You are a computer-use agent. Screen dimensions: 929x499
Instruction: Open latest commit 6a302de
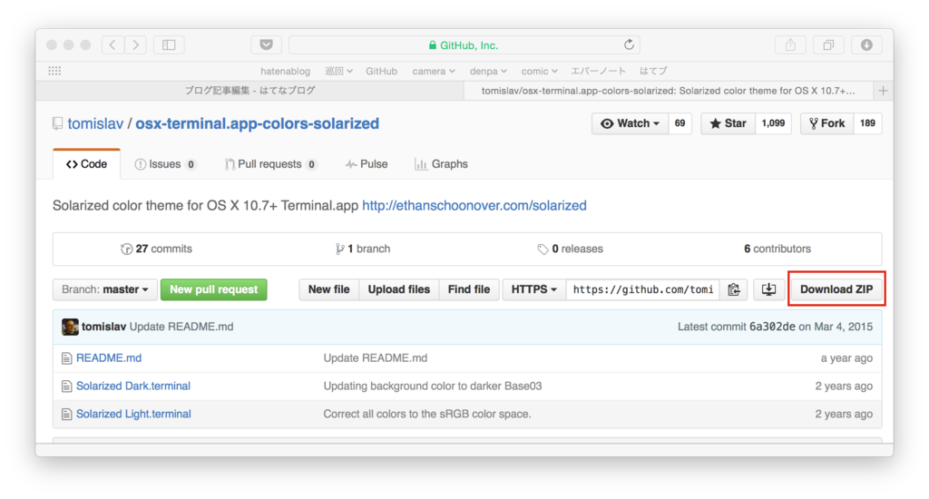click(x=772, y=327)
